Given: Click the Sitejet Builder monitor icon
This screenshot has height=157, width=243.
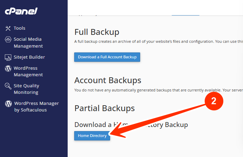Looking at the screenshot, I should coord(8,57).
